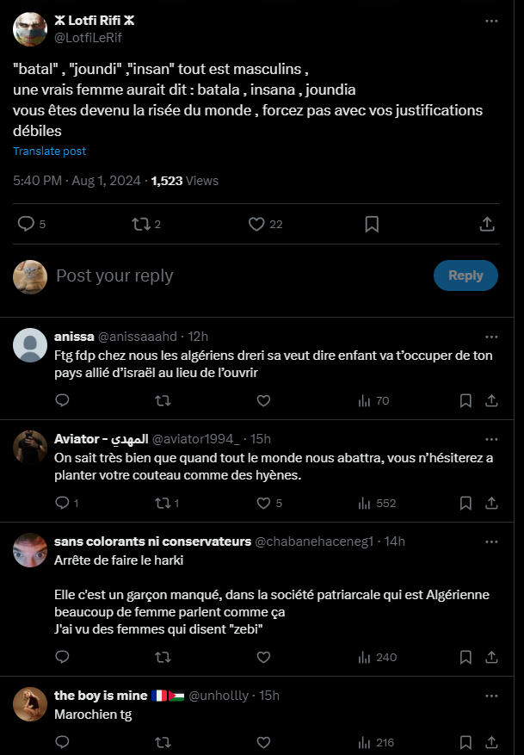Image resolution: width=524 pixels, height=755 pixels.
Task: Like Lotfi Rifi's main post
Action: pyautogui.click(x=256, y=224)
